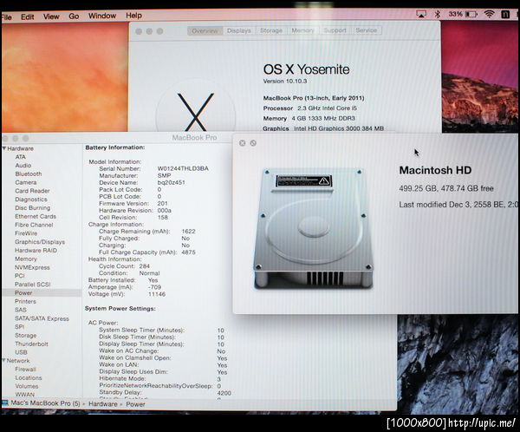520x432 pixels.
Task: Open the View menu
Action: 51,16
